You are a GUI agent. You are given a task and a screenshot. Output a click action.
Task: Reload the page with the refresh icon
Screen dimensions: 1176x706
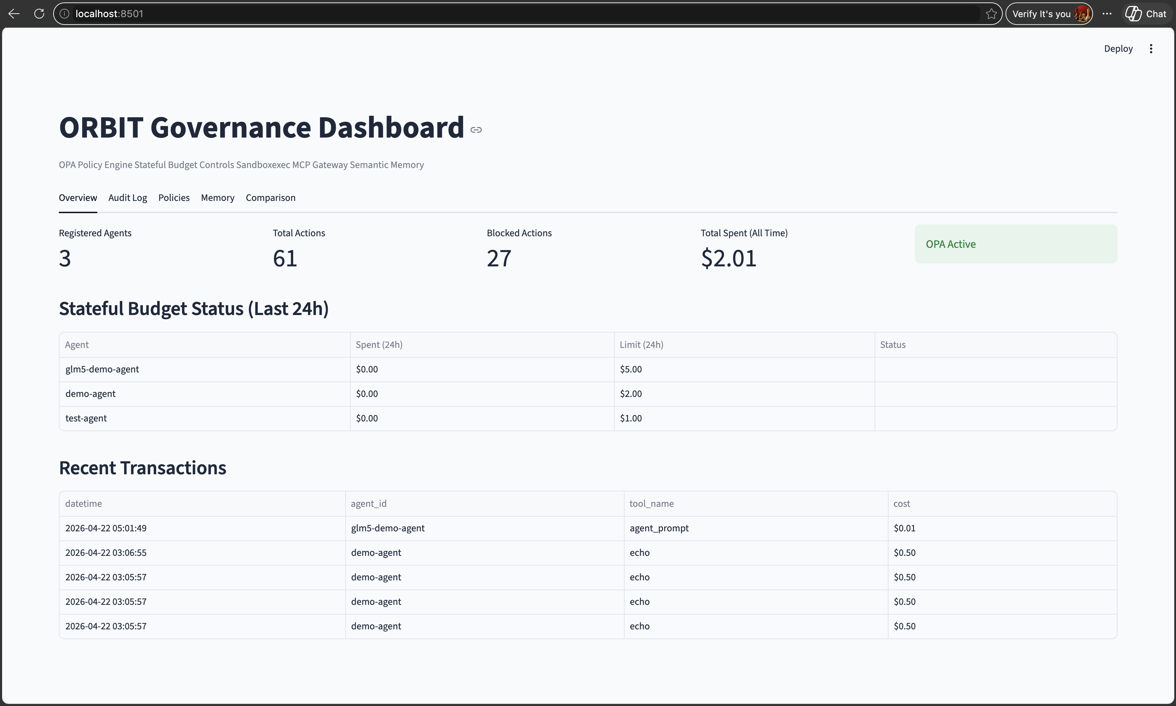pos(40,14)
